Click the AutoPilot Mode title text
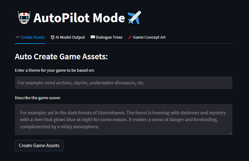This screenshot has width=249, height=161. tap(79, 18)
